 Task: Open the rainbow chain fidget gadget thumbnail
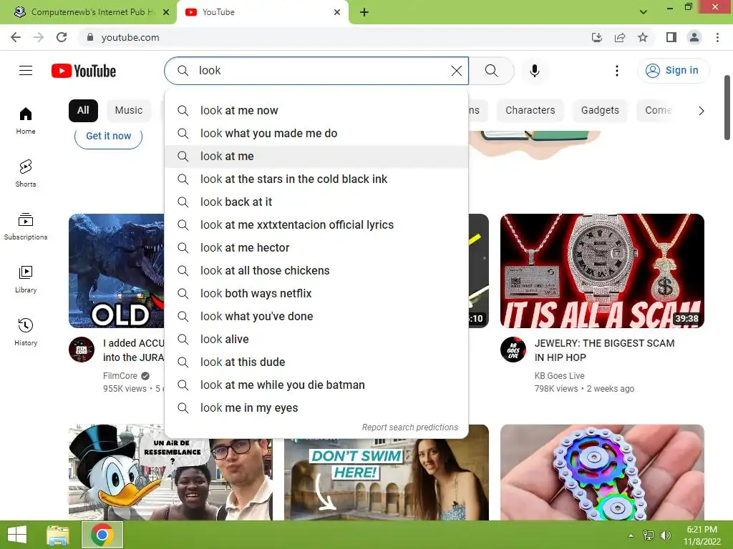(x=602, y=473)
